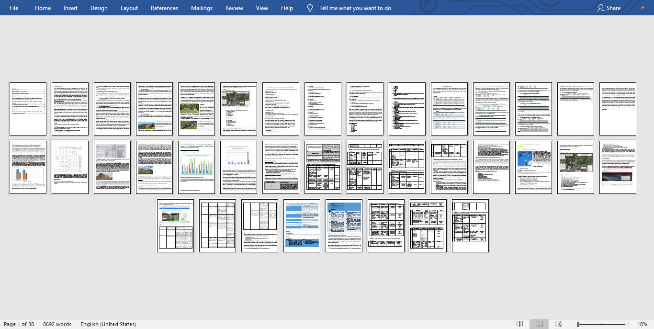
Task: Go to the Layout tab
Action: 129,8
